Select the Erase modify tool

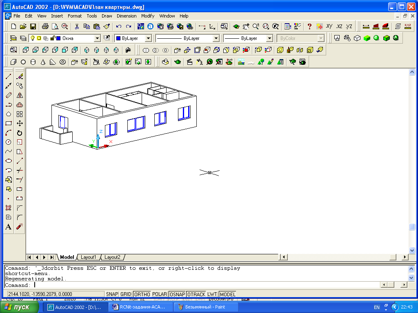tap(20, 77)
